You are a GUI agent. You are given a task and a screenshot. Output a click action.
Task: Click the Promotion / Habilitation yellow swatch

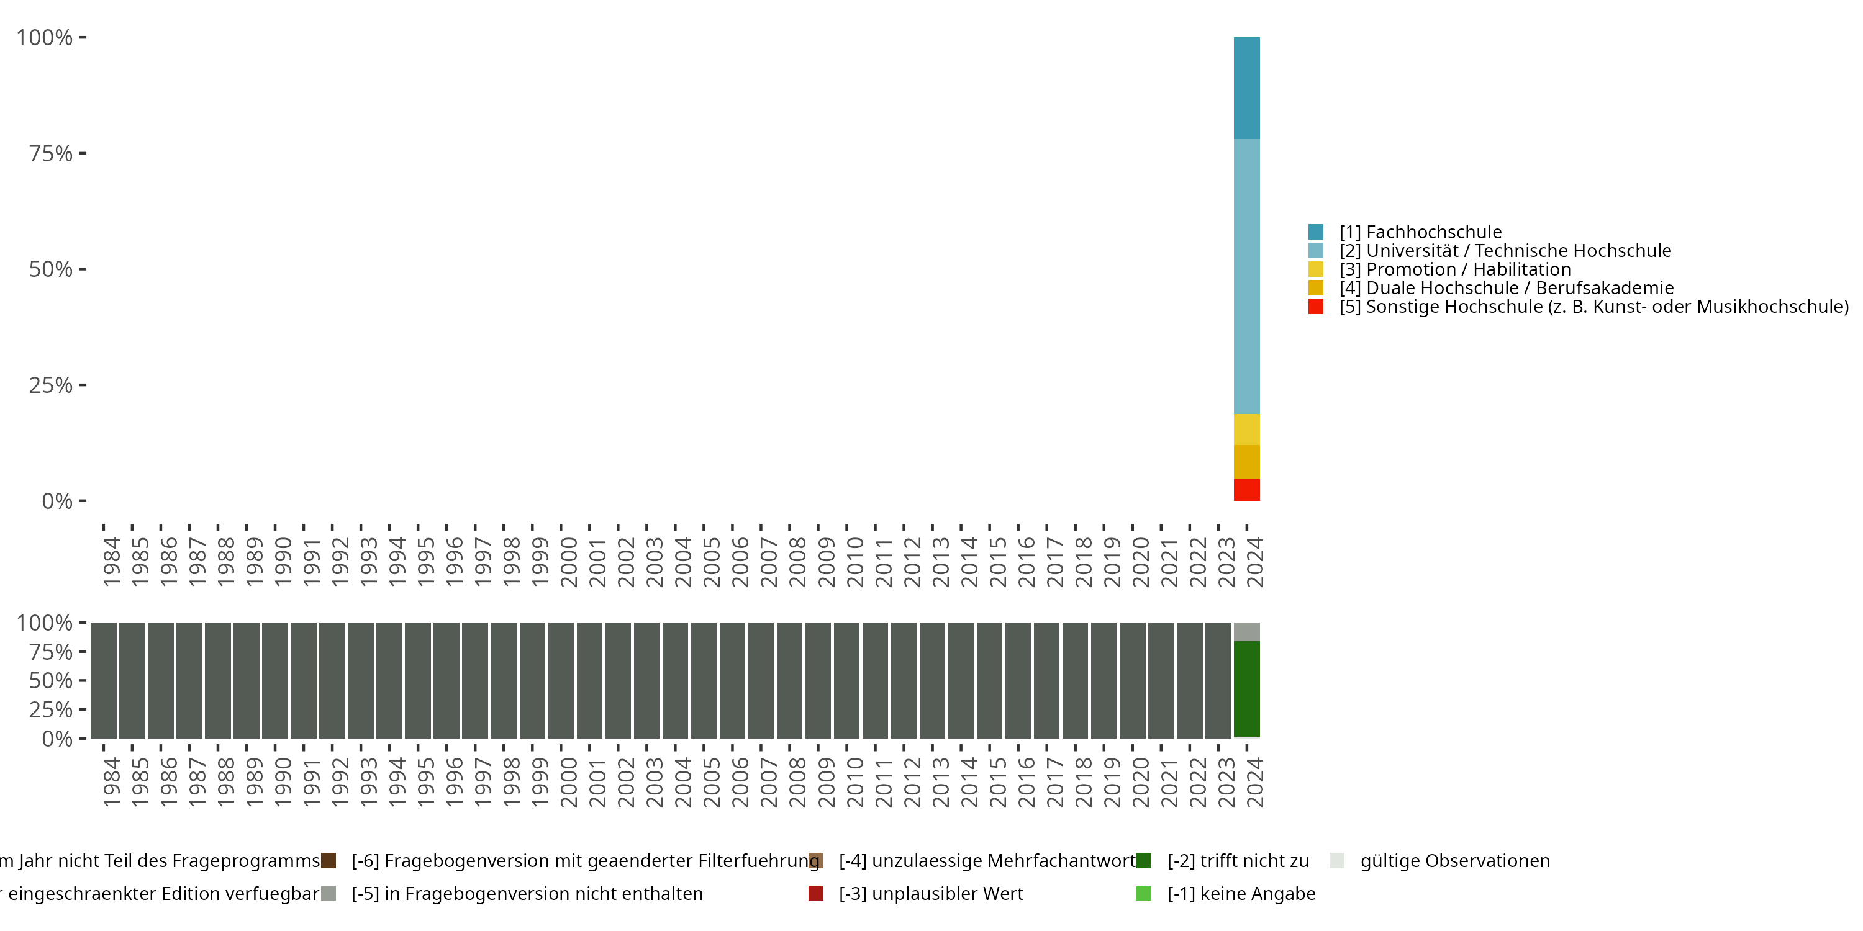1315,269
